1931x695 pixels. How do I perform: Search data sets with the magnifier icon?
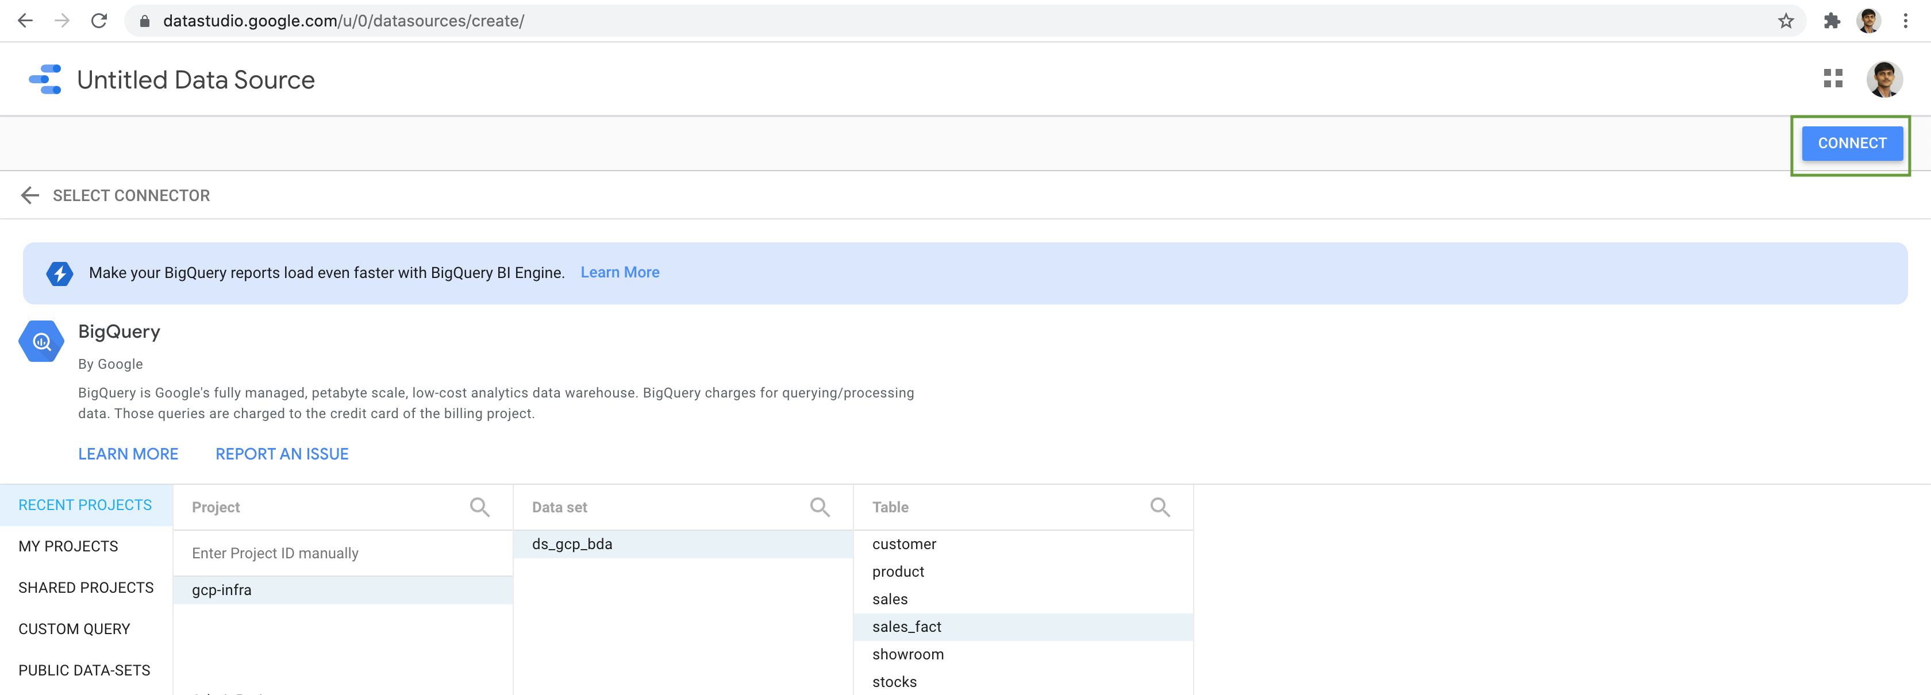(x=820, y=508)
